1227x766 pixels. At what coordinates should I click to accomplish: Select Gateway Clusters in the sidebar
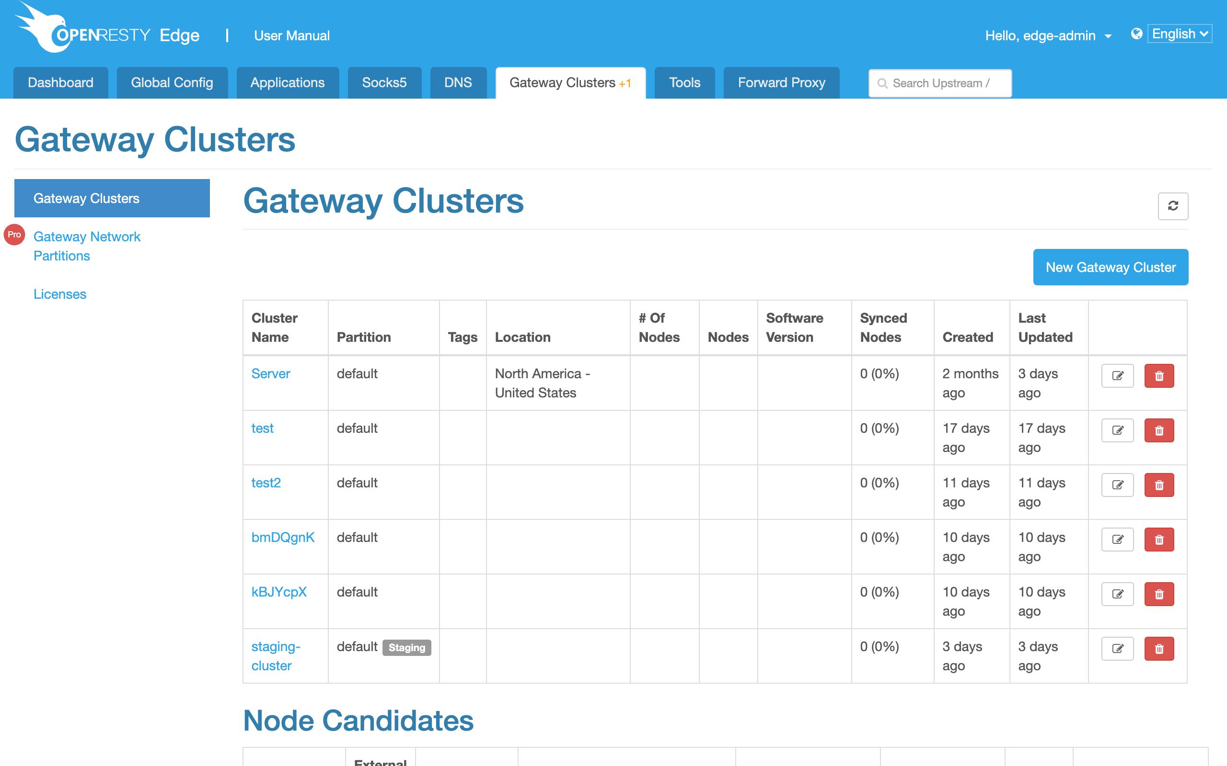coord(112,198)
